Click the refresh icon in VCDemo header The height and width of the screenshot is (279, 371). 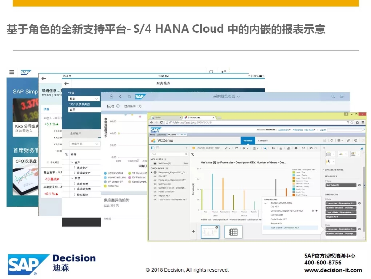332,140
